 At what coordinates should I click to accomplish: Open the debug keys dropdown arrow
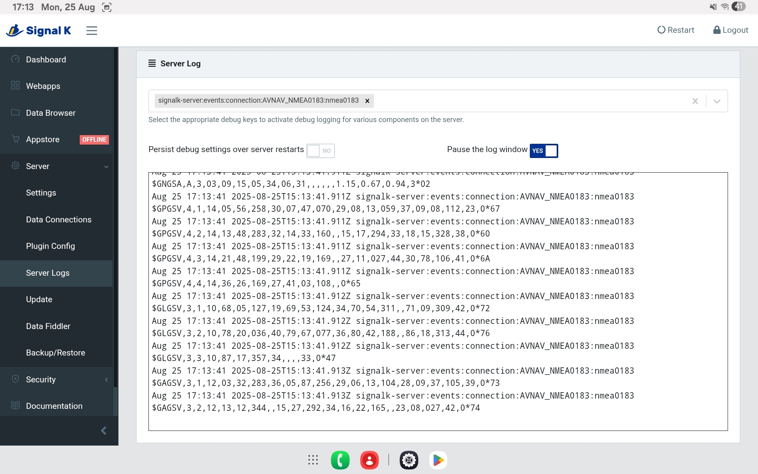[x=717, y=101]
